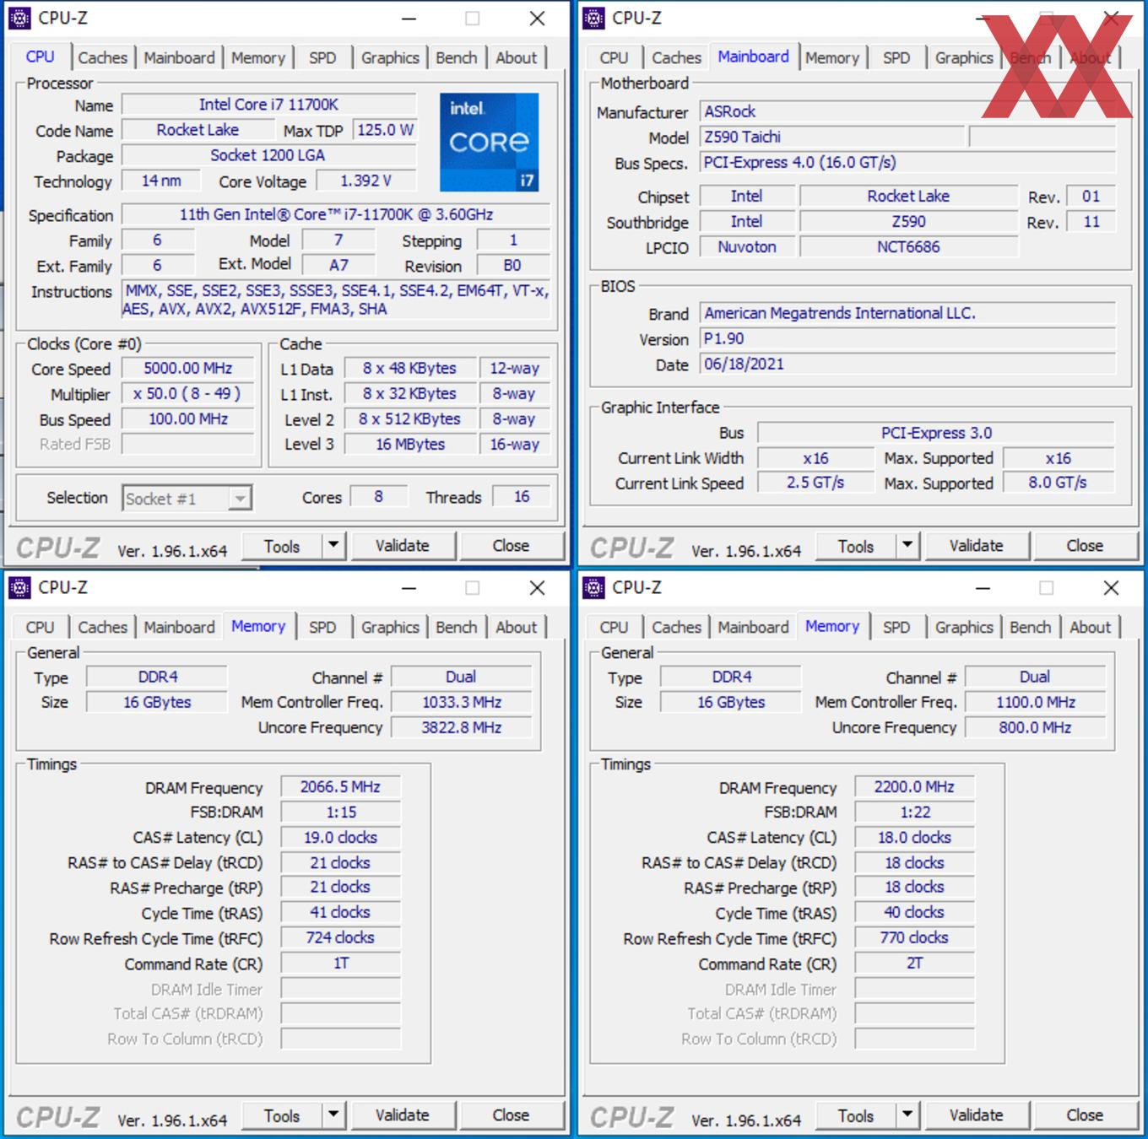Click the Multiplier value x 50.0 (8 - 49)
Image resolution: width=1148 pixels, height=1139 pixels.
pyautogui.click(x=187, y=394)
